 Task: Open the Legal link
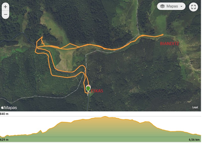click(195, 107)
